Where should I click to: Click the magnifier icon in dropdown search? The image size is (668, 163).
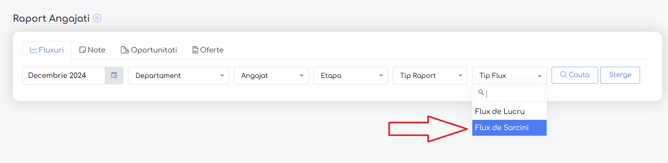tap(481, 92)
